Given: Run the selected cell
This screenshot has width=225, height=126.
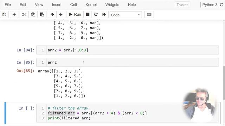Looking at the screenshot, I should pos(75,15).
